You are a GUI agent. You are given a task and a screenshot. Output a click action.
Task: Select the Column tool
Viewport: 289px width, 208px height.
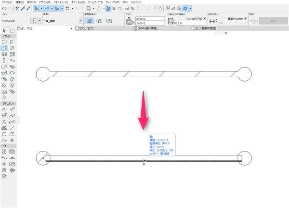4,61
